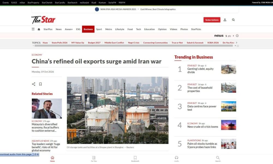
Task: Open the Budget 2027 topic link
Action: (x=94, y=43)
